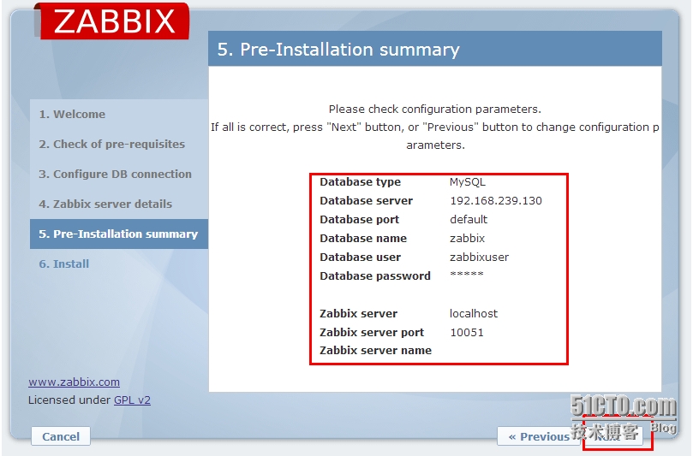Click the Database user label
The width and height of the screenshot is (693, 456).
pyautogui.click(x=360, y=257)
